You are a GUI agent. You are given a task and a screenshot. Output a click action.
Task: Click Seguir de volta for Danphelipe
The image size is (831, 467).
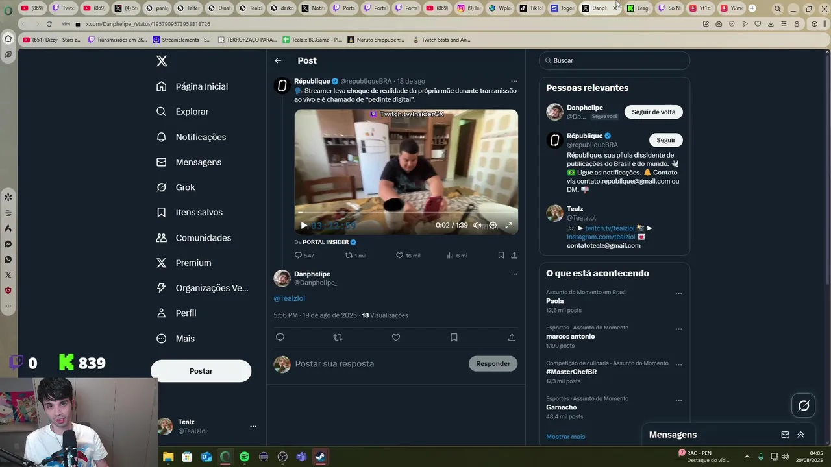(653, 112)
